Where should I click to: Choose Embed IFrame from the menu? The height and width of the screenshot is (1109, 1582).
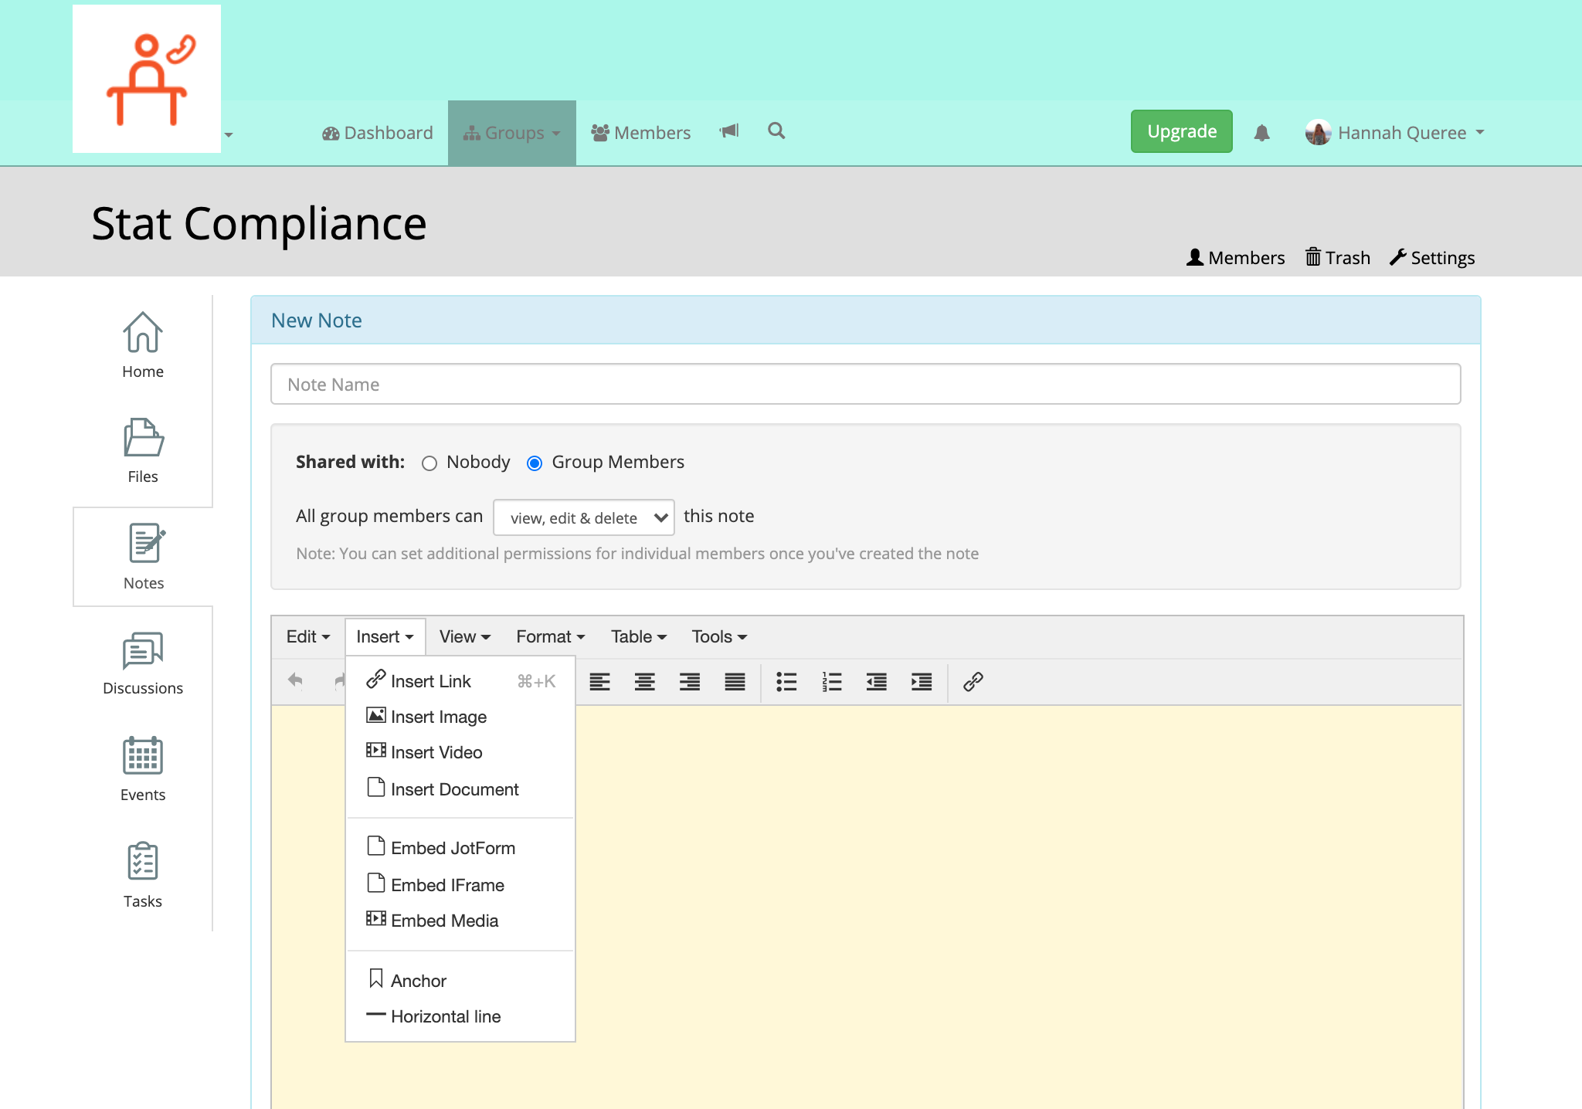(x=460, y=885)
